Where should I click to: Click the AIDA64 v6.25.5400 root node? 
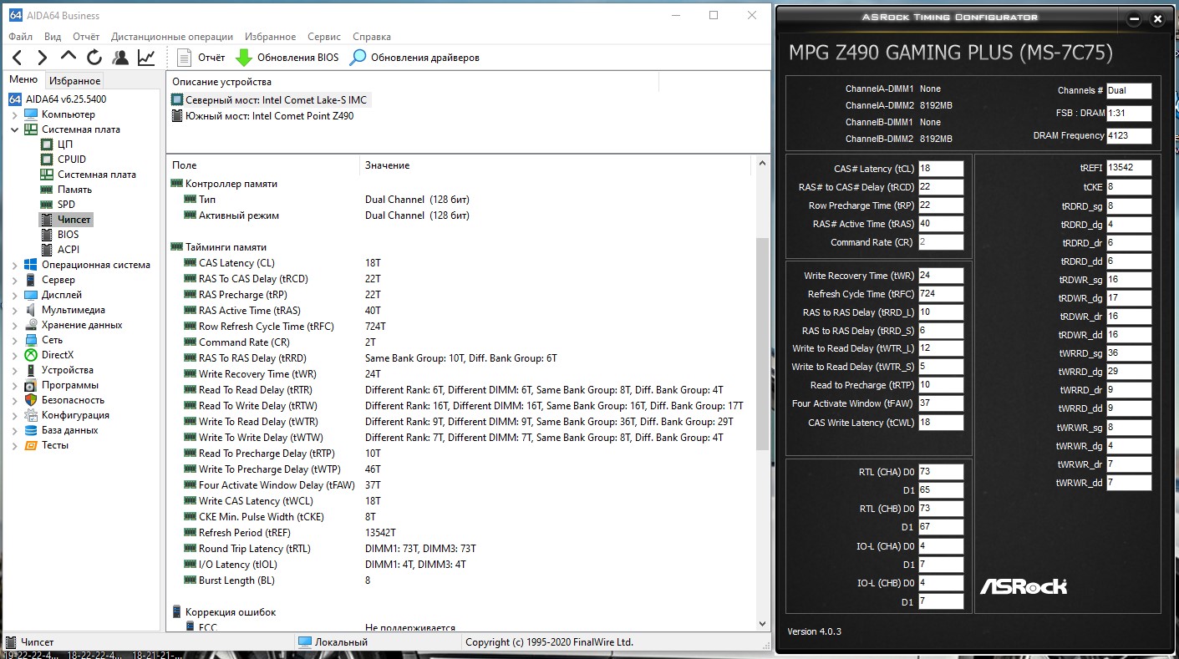[x=67, y=99]
